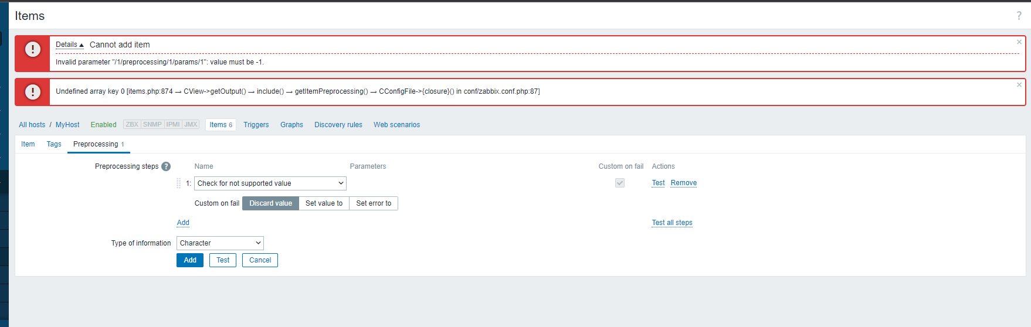1031x327 pixels.
Task: Open the help question mark icon
Action: click(x=1019, y=16)
